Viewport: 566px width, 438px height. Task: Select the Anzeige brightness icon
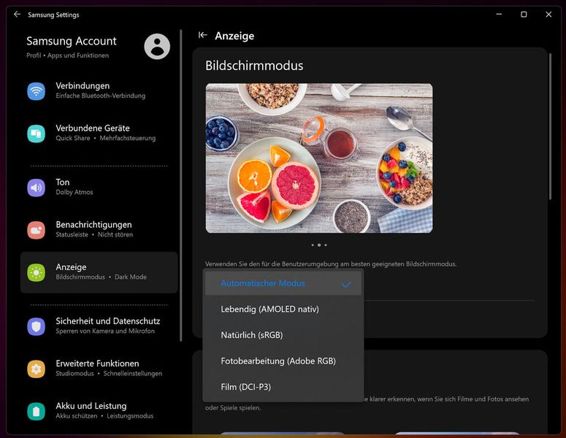[37, 272]
